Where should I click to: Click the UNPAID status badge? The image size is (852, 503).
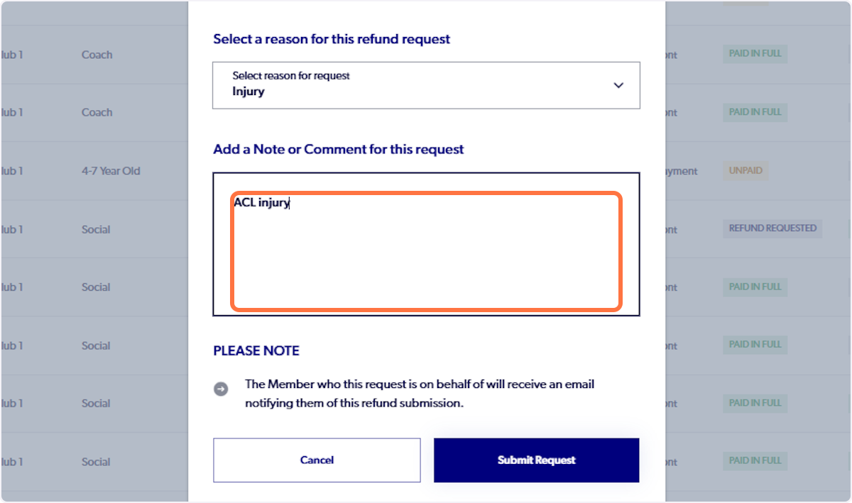coord(745,170)
